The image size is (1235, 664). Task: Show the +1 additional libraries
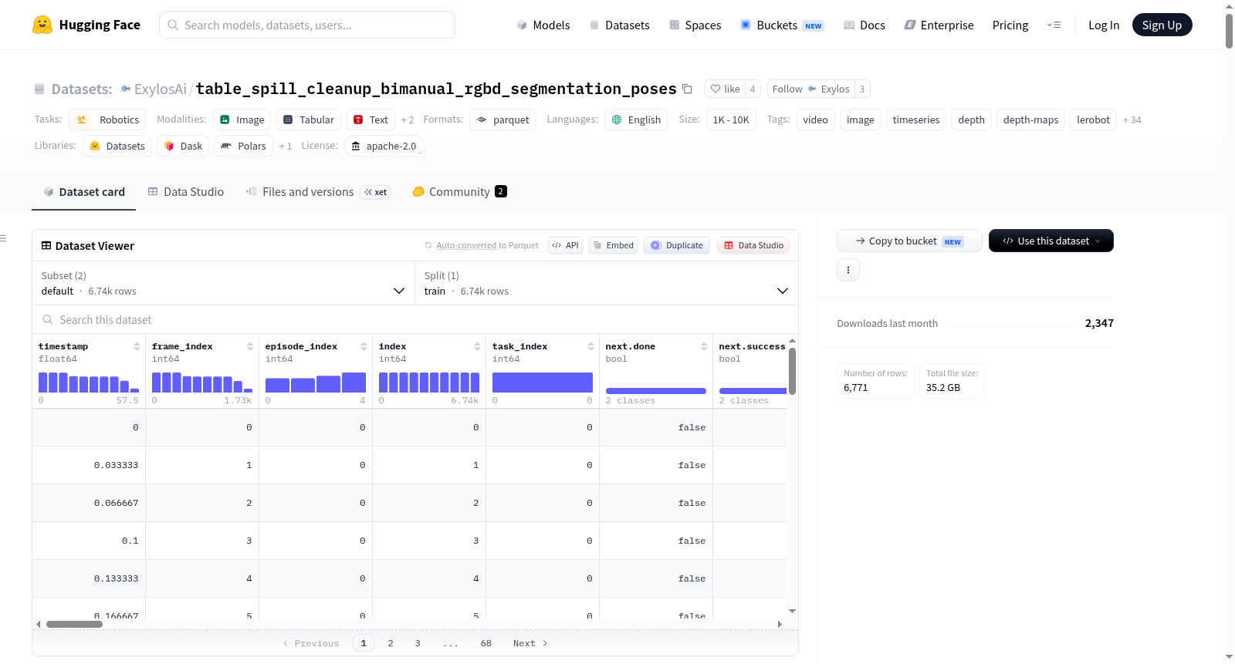[x=286, y=146]
